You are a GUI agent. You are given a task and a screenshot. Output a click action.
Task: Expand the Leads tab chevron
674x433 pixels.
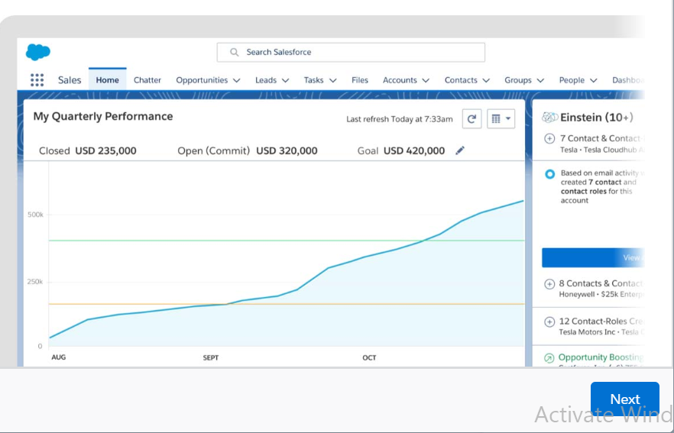286,80
